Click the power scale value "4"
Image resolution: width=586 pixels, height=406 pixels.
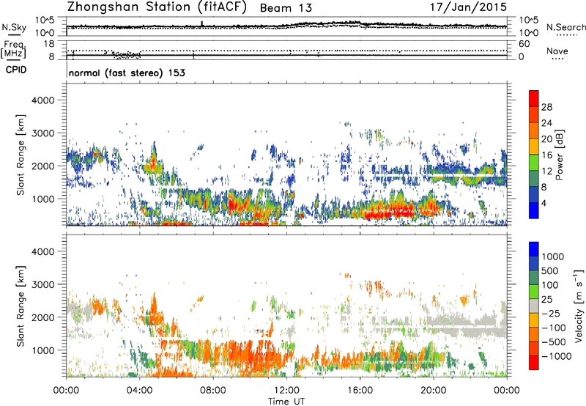pos(544,203)
